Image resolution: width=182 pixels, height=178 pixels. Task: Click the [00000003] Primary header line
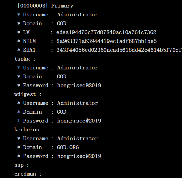45,6
